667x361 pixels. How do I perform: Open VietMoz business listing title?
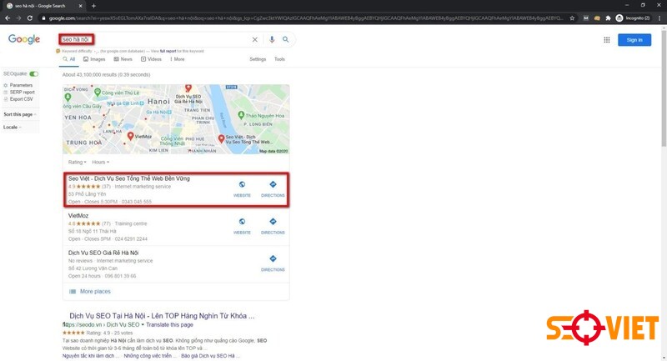coord(78,216)
